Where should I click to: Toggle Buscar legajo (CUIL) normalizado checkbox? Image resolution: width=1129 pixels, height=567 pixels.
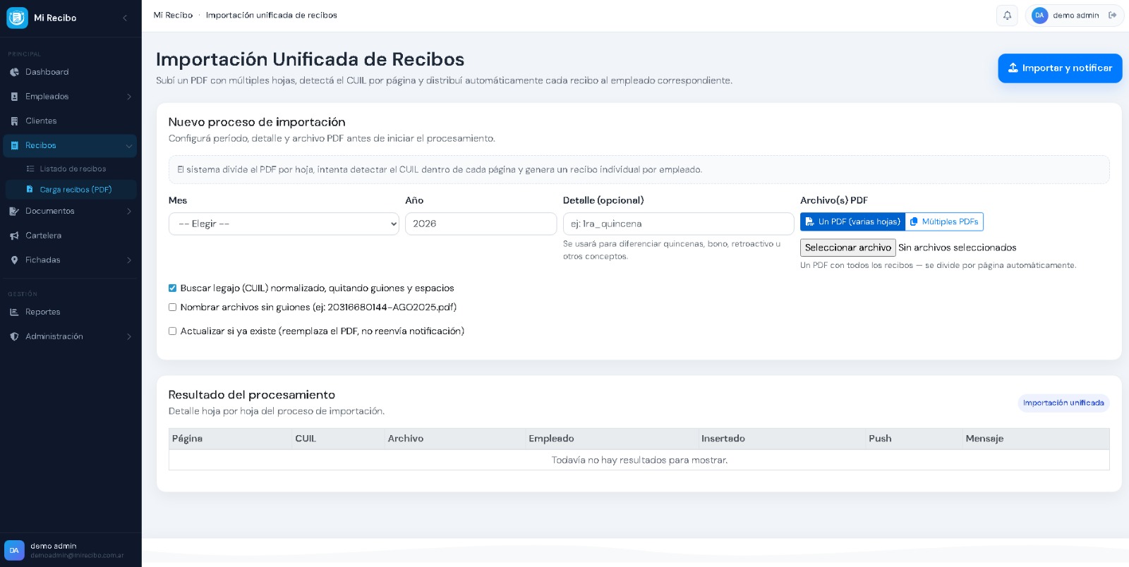pyautogui.click(x=172, y=288)
